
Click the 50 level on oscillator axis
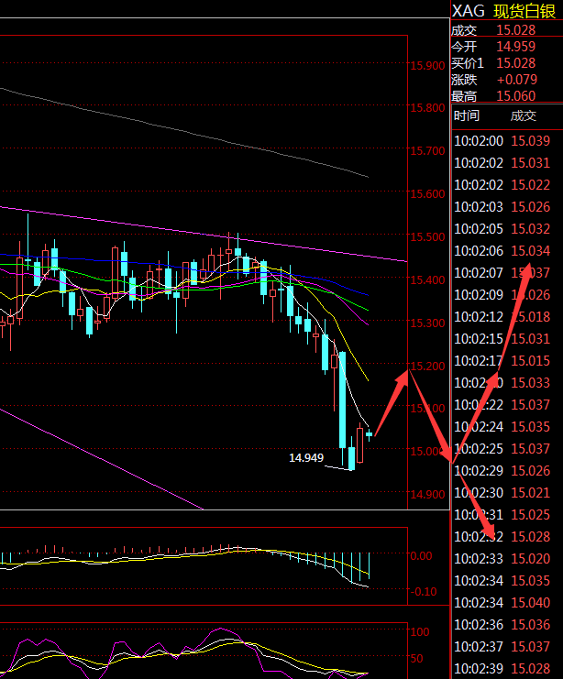point(416,659)
